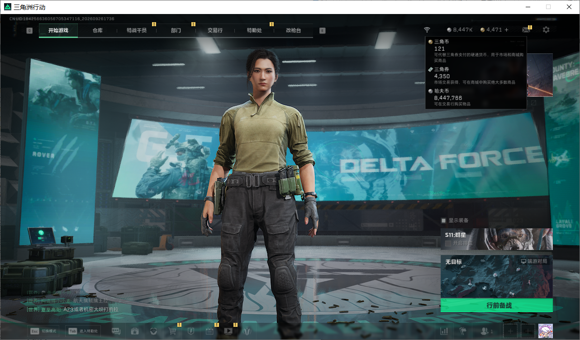
Task: Click the plus icon to add 三角币
Action: 506,30
